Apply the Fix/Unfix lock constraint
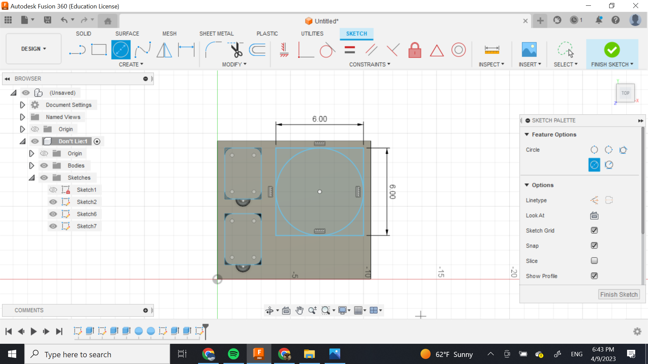Image resolution: width=648 pixels, height=364 pixels. pos(415,50)
